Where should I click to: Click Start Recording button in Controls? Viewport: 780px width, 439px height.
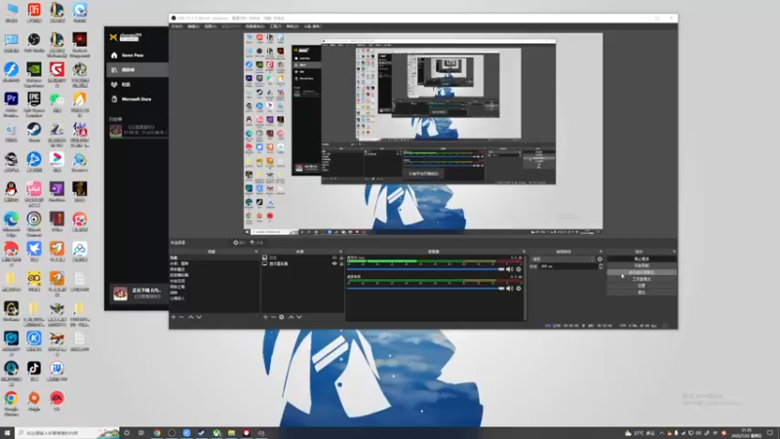tap(642, 265)
